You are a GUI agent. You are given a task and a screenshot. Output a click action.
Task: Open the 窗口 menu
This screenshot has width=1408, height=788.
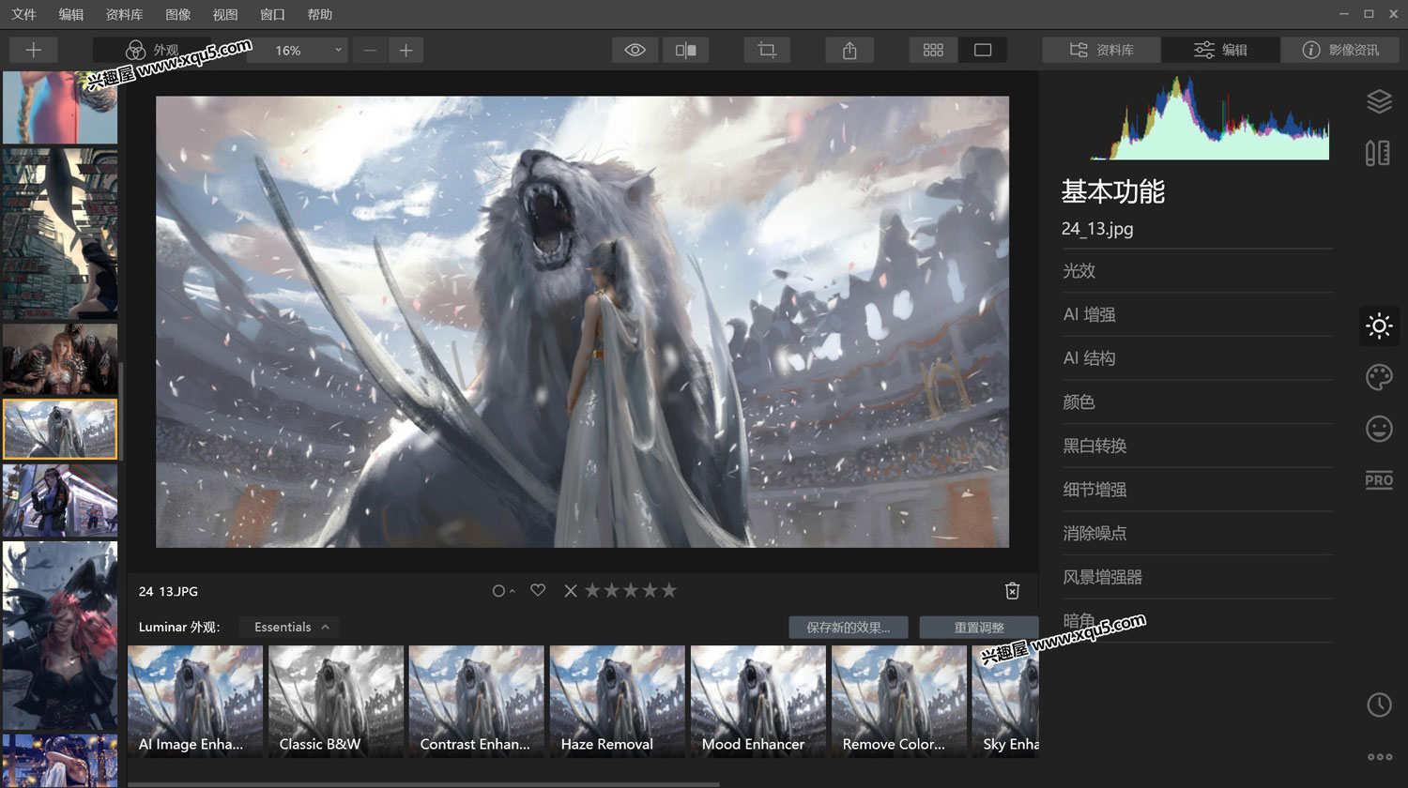[x=272, y=14]
